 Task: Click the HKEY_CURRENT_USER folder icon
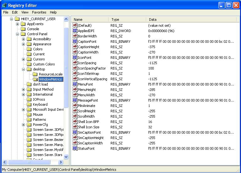click(x=17, y=19)
